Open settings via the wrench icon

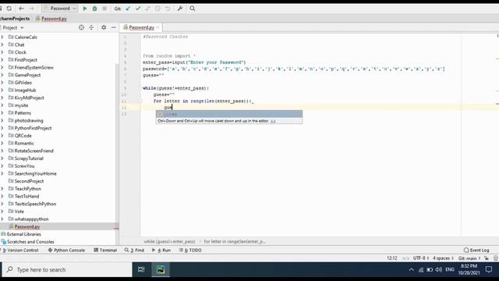tap(180, 9)
